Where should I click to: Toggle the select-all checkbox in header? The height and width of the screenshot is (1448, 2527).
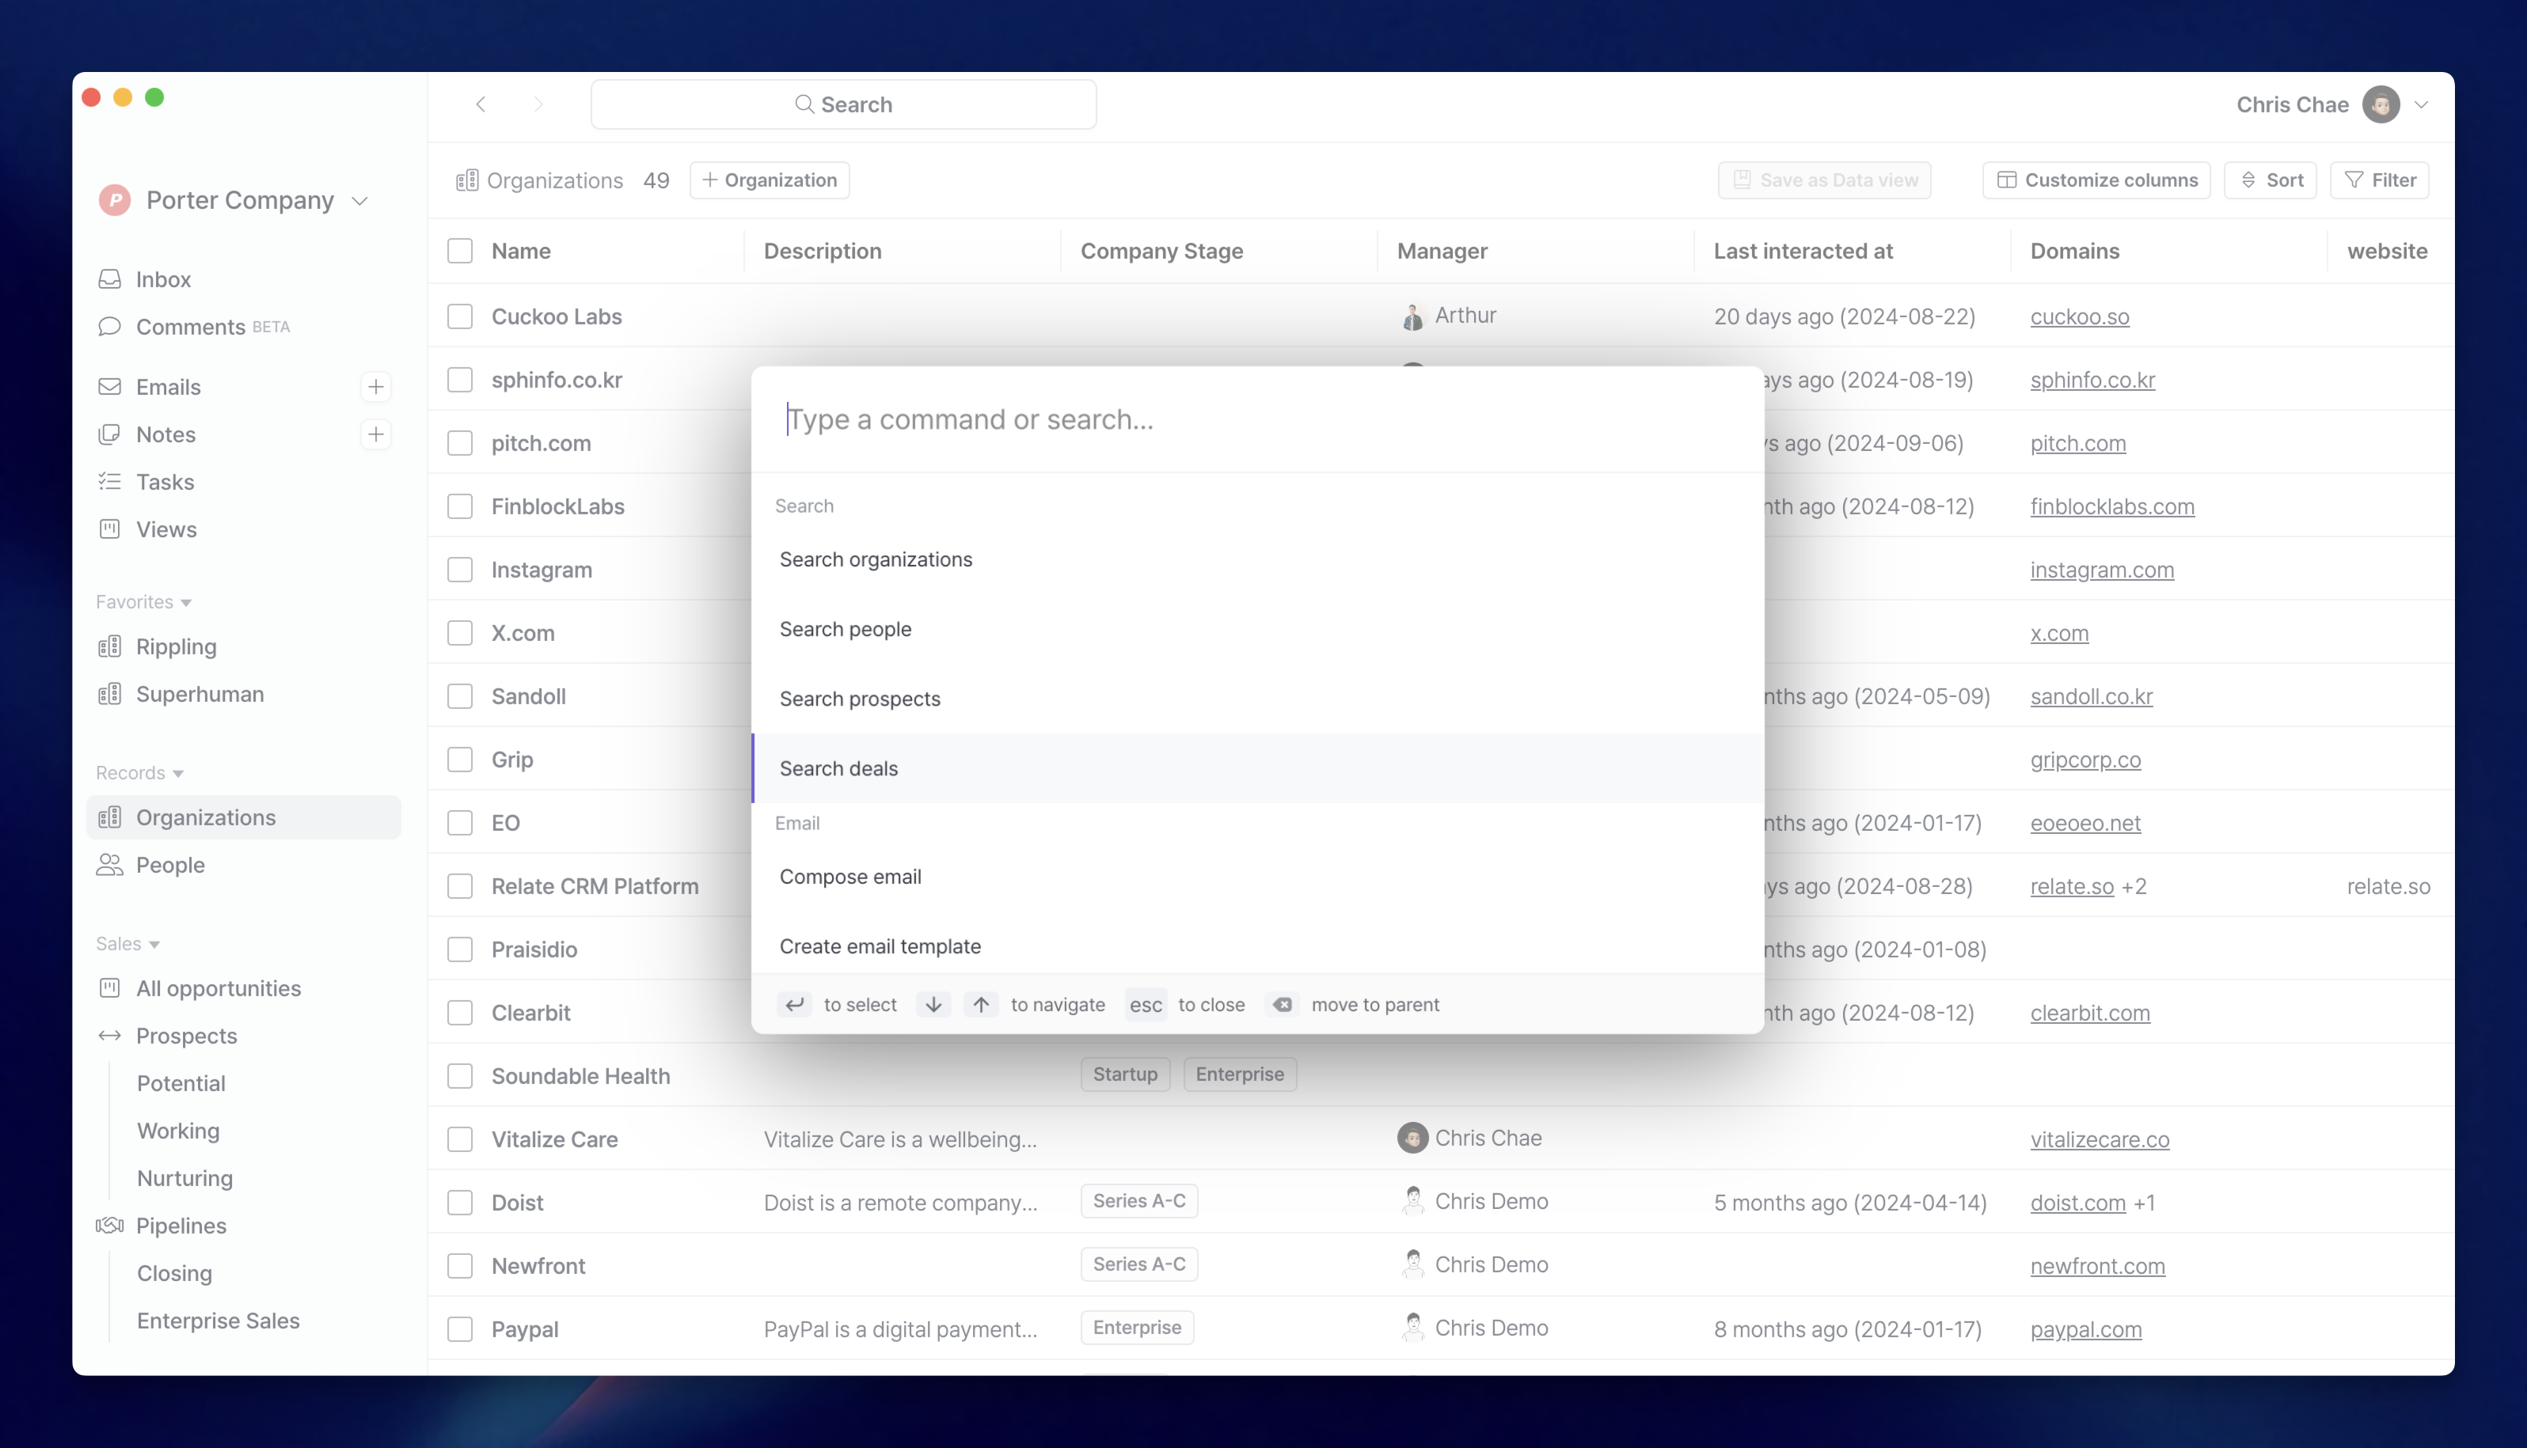460,251
